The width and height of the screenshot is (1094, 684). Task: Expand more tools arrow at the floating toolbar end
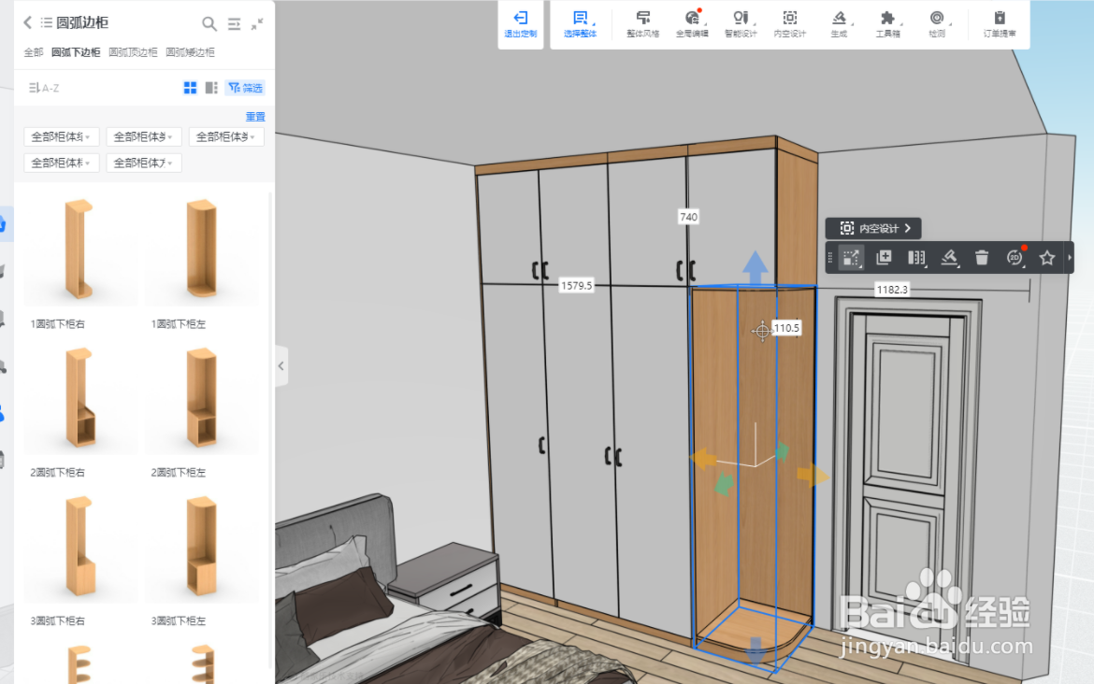pos(1069,258)
